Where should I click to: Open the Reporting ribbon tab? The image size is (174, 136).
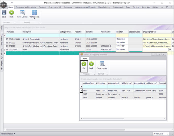pyautogui.click(x=146, y=7)
